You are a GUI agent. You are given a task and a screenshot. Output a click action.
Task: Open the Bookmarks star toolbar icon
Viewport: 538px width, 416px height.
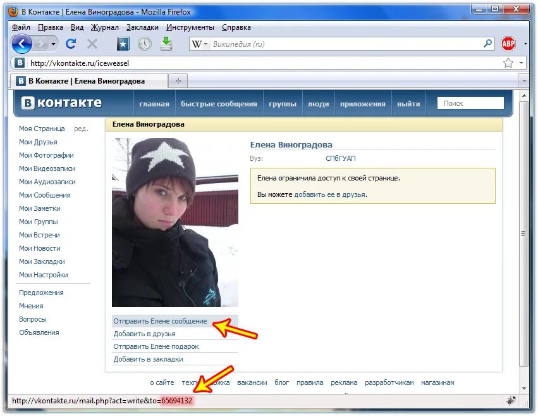(123, 44)
